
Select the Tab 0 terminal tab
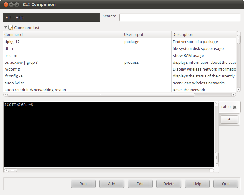tap(225, 107)
